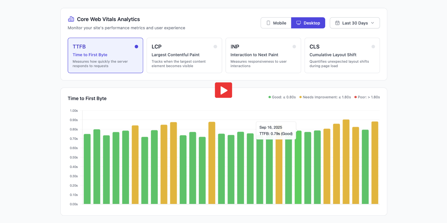Click the Time to First Byte chart title
The image size is (447, 223).
click(x=87, y=98)
